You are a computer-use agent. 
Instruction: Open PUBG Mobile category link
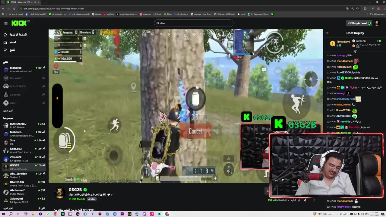pos(77,199)
